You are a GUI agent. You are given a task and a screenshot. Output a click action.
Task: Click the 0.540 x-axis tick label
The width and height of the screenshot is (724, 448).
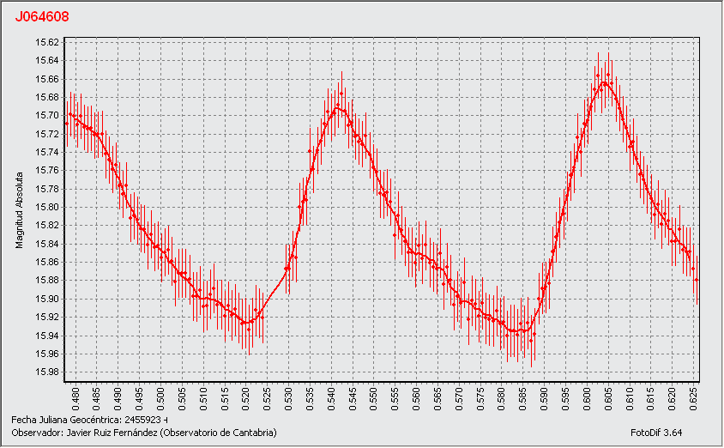coord(331,399)
